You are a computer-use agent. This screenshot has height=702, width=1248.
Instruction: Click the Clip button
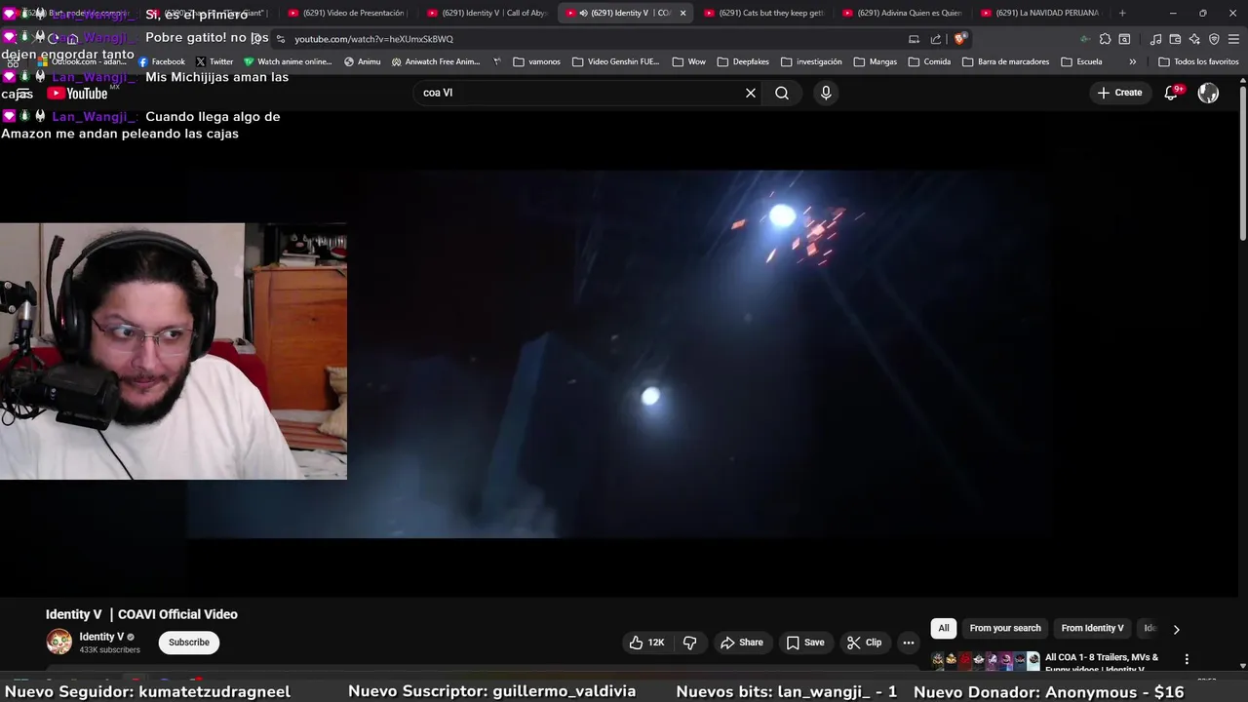865,643
